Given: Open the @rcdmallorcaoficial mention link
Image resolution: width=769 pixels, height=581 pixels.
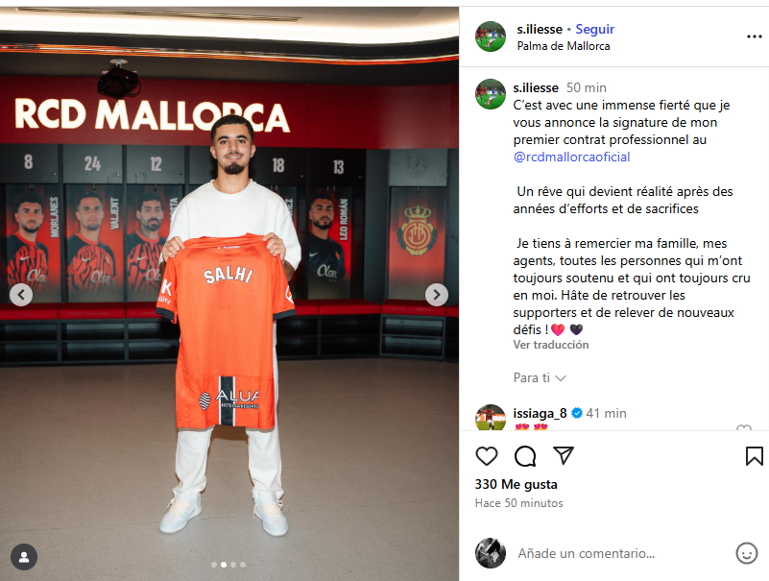Looking at the screenshot, I should tap(571, 157).
